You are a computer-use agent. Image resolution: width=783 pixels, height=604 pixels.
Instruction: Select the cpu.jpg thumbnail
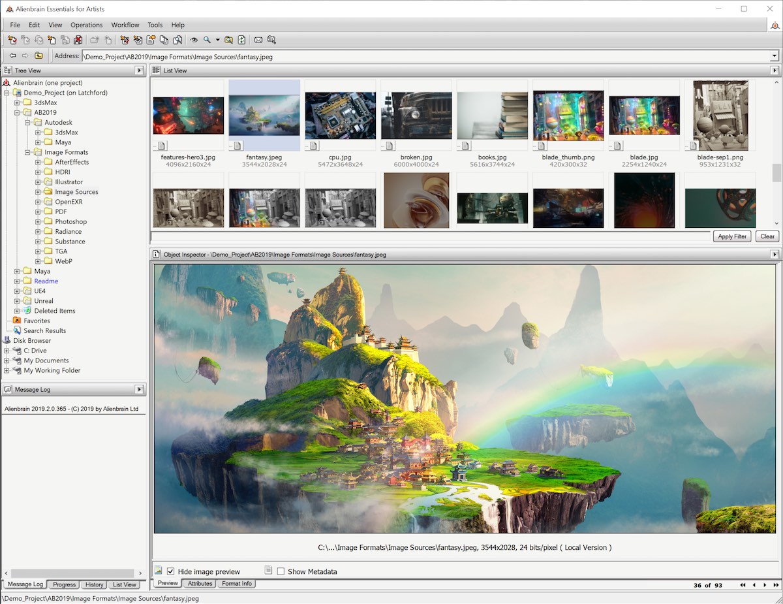(x=340, y=116)
